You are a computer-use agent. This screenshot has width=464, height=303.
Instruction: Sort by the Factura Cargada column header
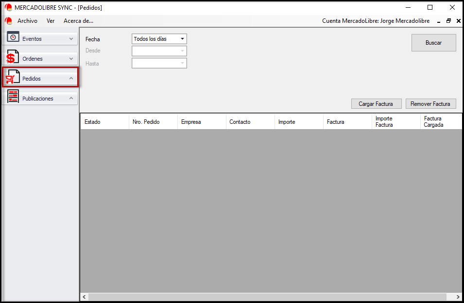coord(441,121)
